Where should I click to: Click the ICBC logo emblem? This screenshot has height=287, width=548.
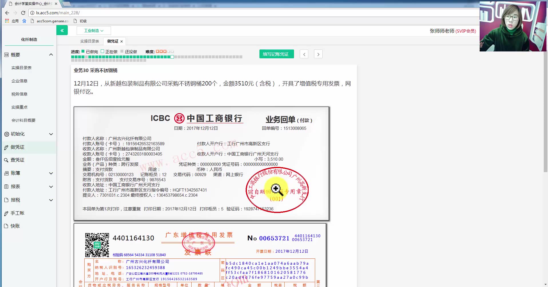179,118
